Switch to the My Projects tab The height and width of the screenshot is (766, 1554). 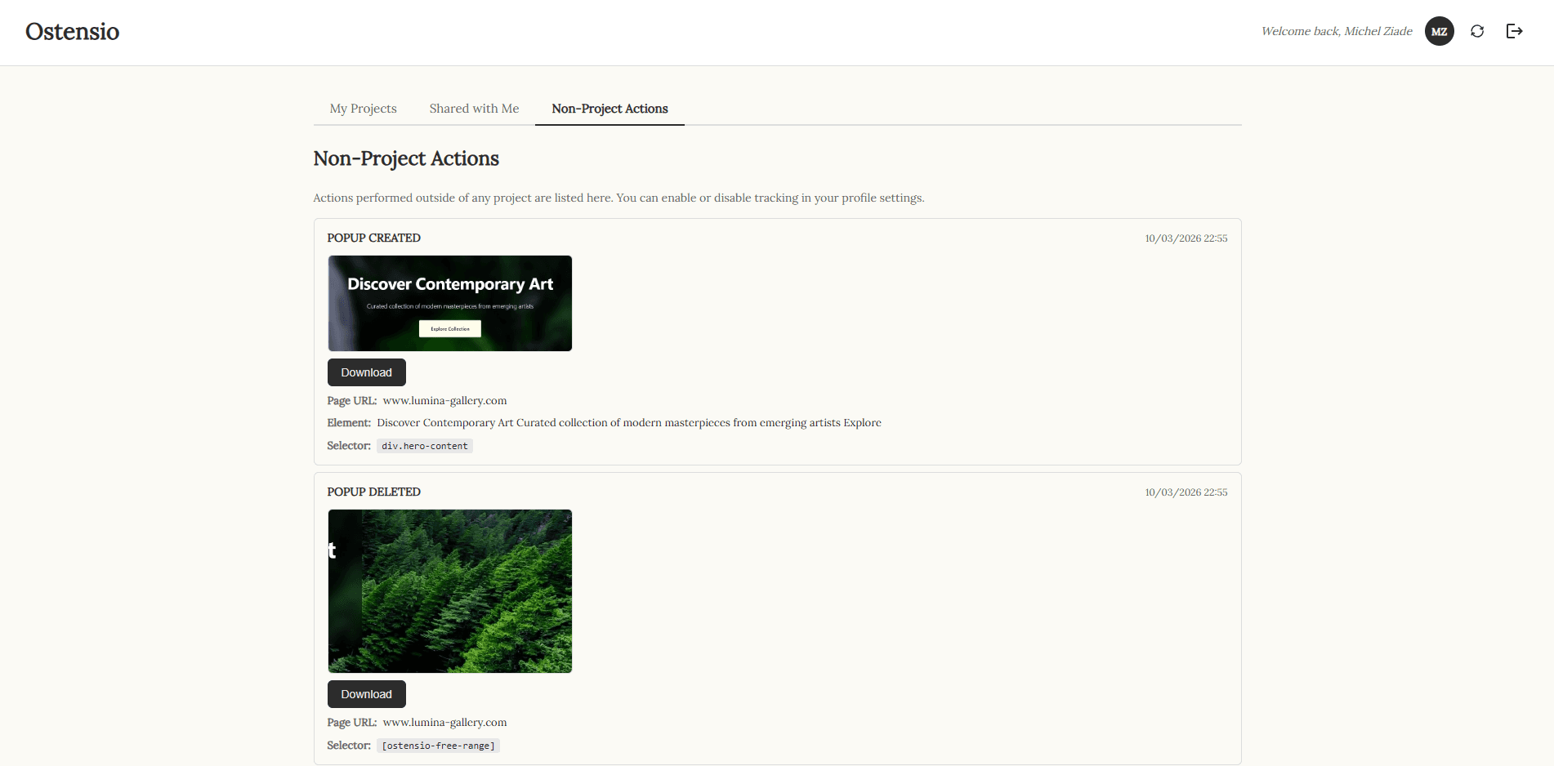tap(362, 108)
